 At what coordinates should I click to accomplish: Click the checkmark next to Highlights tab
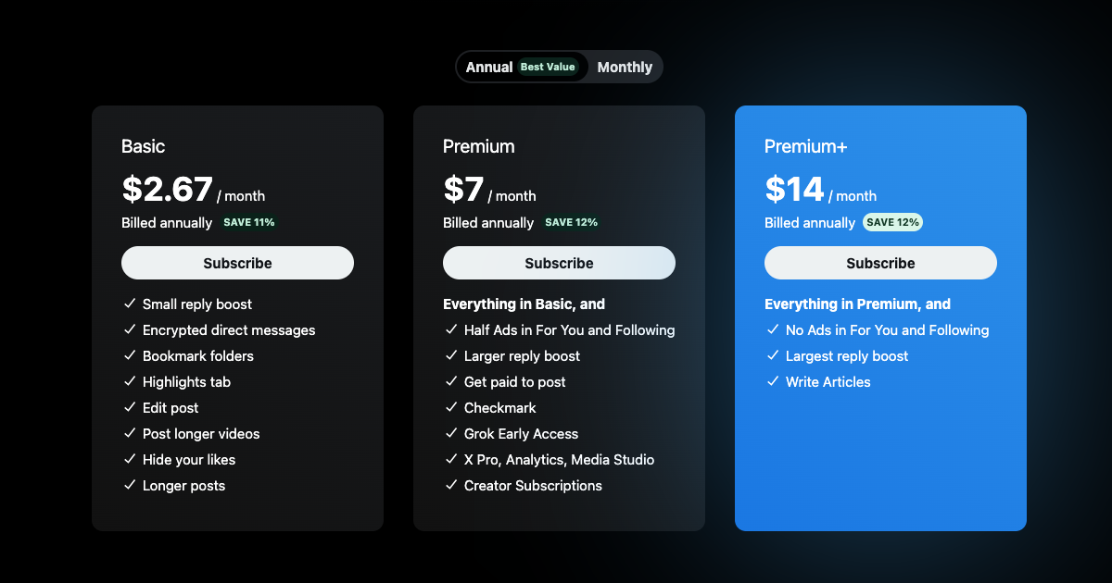[130, 381]
